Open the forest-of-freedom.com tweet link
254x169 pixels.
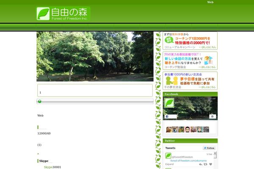pyautogui.click(x=188, y=161)
